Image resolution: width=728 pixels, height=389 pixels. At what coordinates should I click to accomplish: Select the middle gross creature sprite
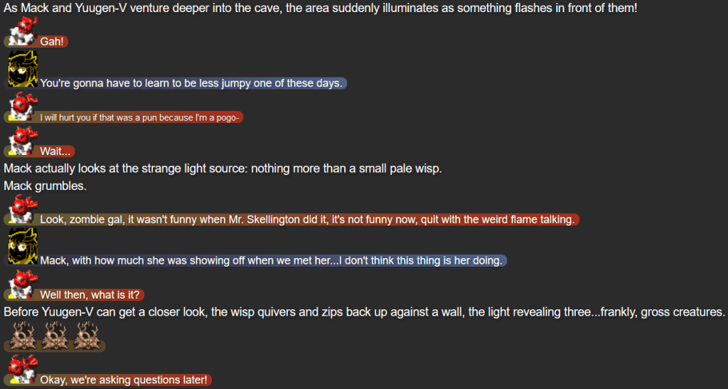53,334
